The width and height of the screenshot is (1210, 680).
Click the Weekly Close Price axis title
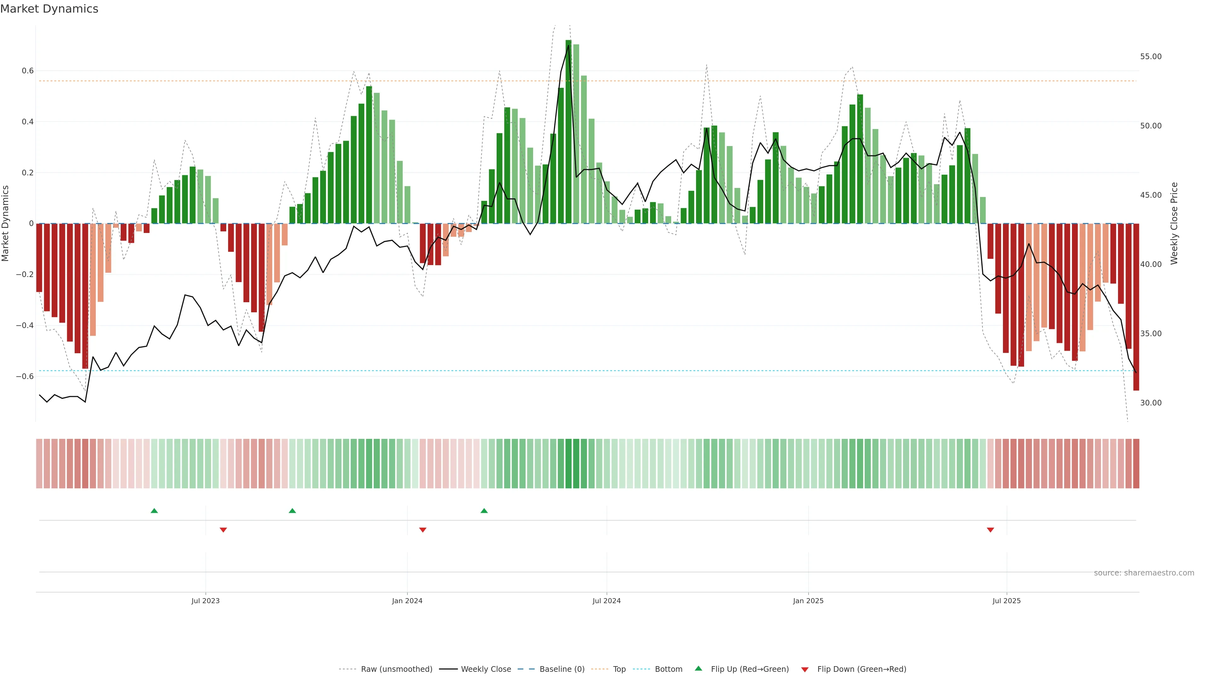(x=1174, y=224)
